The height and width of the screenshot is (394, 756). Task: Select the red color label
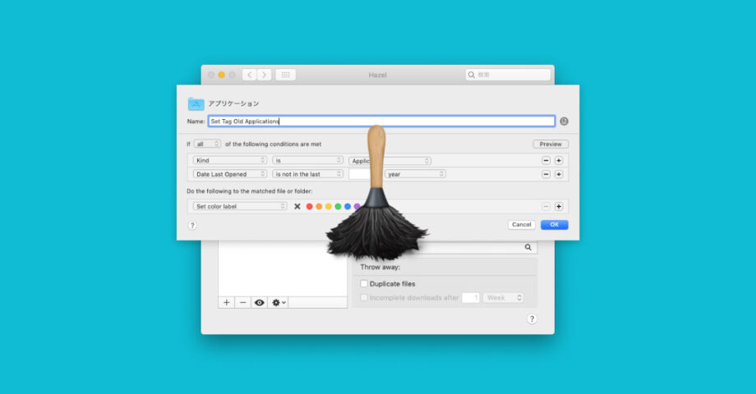pos(310,206)
